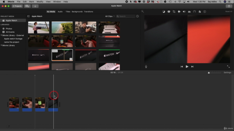
Task: Click the import media down arrow
Action: click(35, 6)
